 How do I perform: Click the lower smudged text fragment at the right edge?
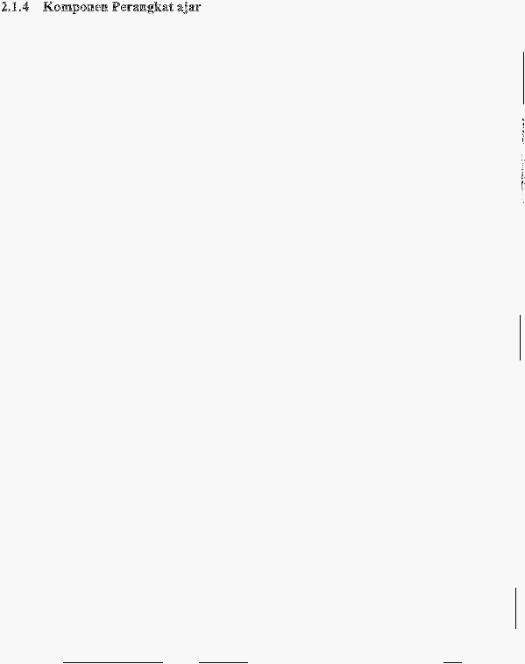[523, 179]
